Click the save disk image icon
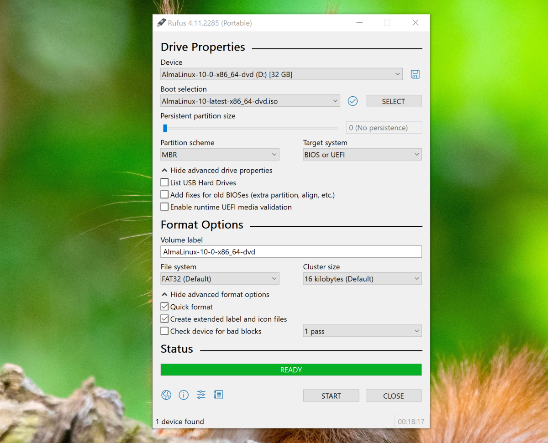The image size is (548, 443). click(x=415, y=74)
